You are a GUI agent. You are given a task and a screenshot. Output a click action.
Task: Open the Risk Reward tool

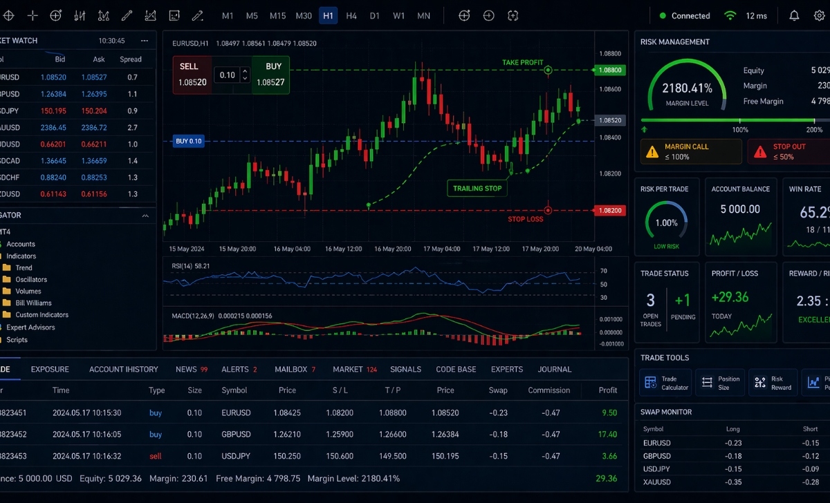click(774, 383)
